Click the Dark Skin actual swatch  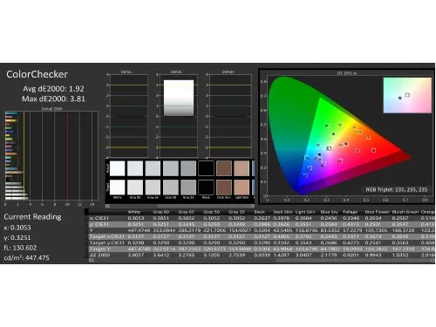[224, 168]
